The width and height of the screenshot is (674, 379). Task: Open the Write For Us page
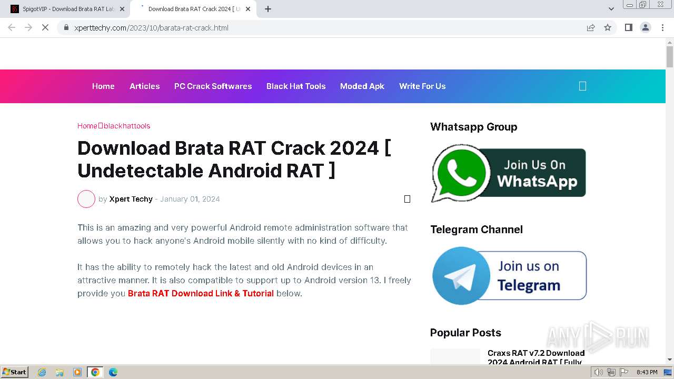(x=422, y=86)
